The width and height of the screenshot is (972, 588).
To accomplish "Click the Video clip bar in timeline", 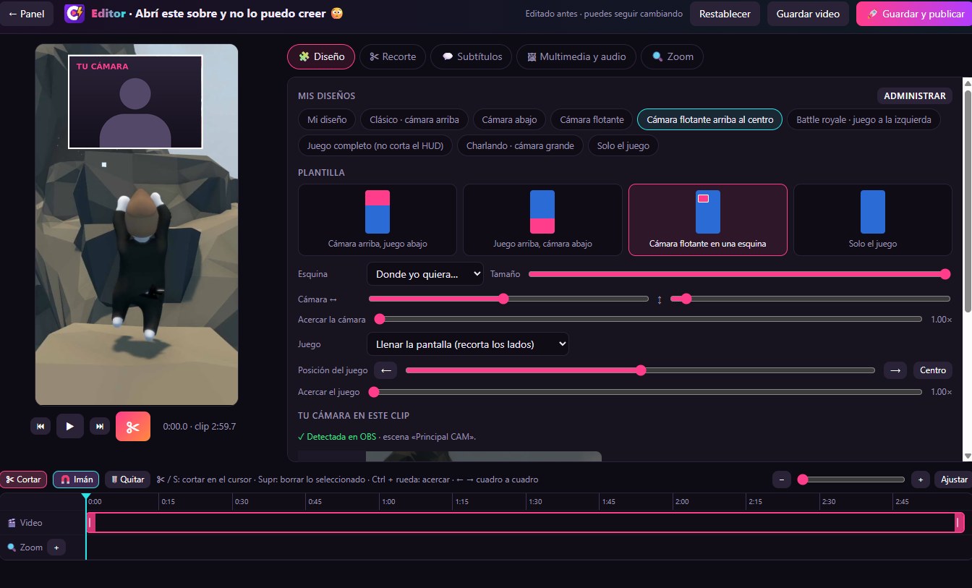I will (x=526, y=522).
